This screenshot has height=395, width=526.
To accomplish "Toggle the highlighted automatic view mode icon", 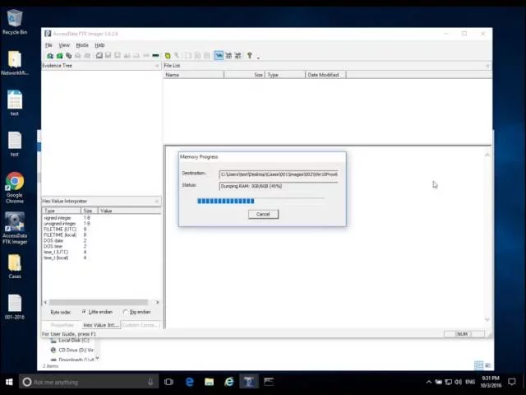I will [219, 56].
